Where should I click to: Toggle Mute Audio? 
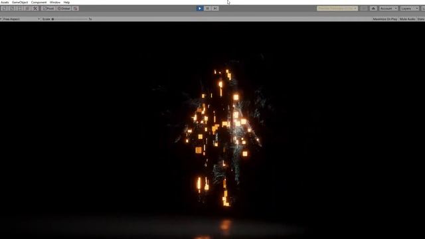pos(407,19)
